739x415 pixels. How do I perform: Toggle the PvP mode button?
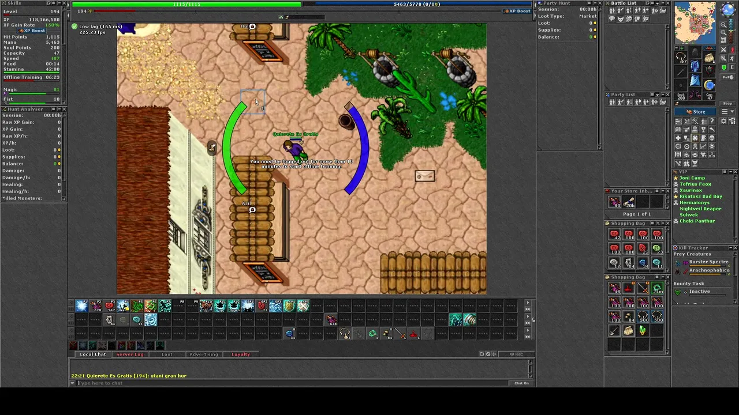pyautogui.click(x=727, y=77)
